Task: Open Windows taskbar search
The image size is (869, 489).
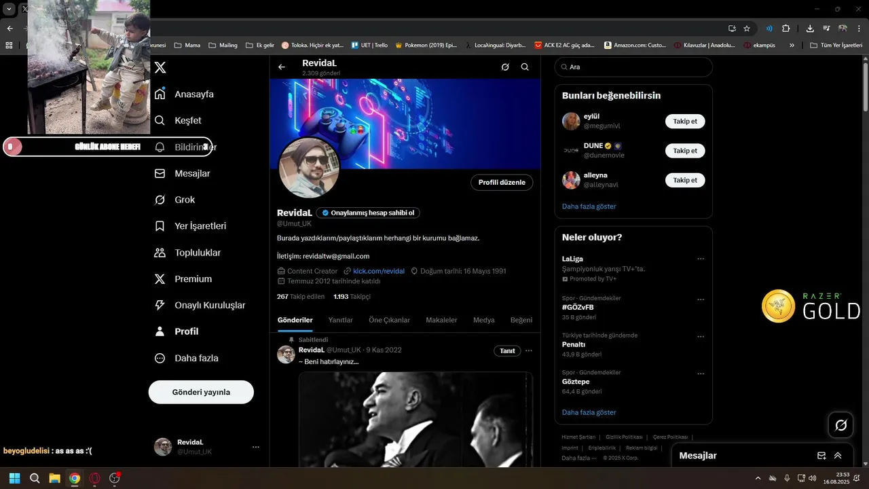Action: coord(35,478)
